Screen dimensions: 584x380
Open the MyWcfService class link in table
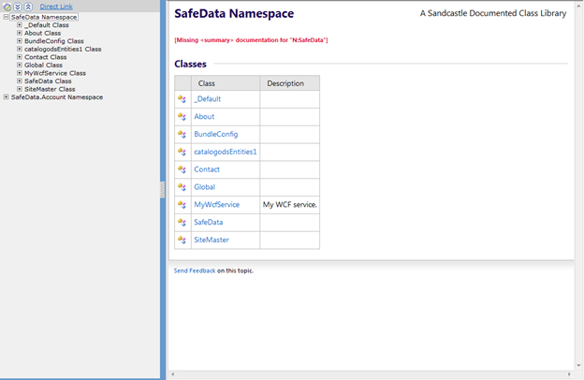pyautogui.click(x=217, y=205)
